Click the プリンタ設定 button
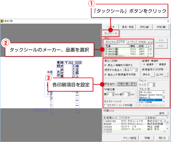 click(130, 138)
